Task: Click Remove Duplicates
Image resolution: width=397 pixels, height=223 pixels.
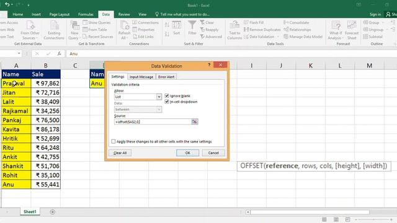Action: [x=262, y=30]
